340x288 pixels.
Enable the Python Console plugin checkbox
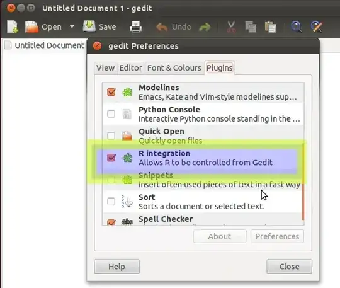pos(111,113)
